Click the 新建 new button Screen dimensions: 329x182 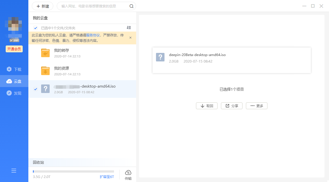43,6
